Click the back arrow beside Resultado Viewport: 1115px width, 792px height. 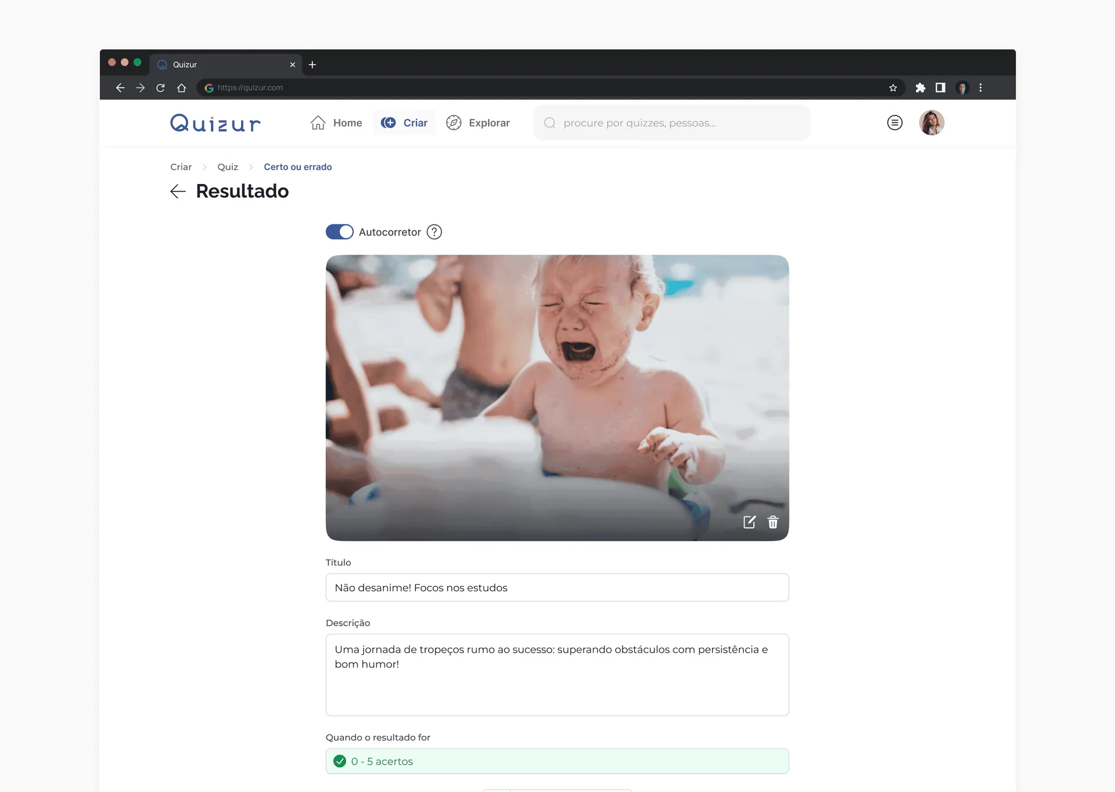click(178, 191)
